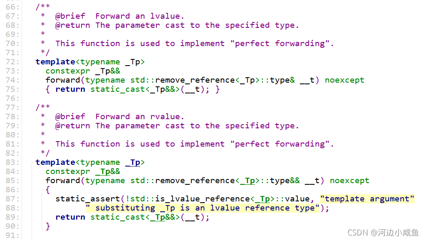This screenshot has height=240, width=425.
Task: Collapse the function body brace at line 86
Action: pyautogui.click(x=42, y=191)
